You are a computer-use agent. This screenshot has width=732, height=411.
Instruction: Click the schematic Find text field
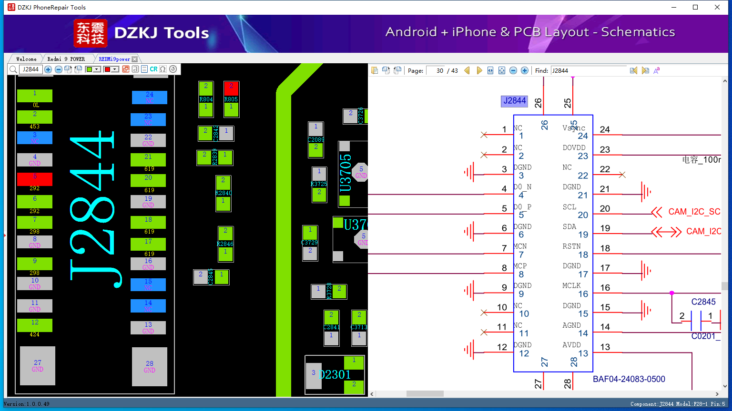[x=589, y=70]
